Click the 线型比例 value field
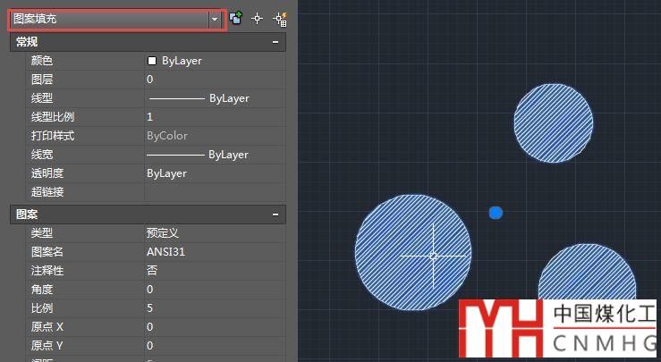 tap(215, 117)
